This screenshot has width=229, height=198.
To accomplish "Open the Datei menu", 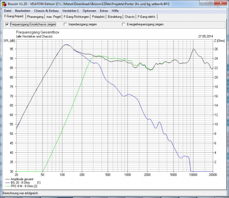I will tap(8, 11).
